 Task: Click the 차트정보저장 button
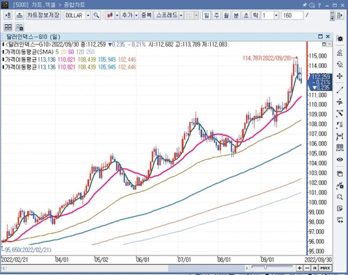pyautogui.click(x=43, y=15)
